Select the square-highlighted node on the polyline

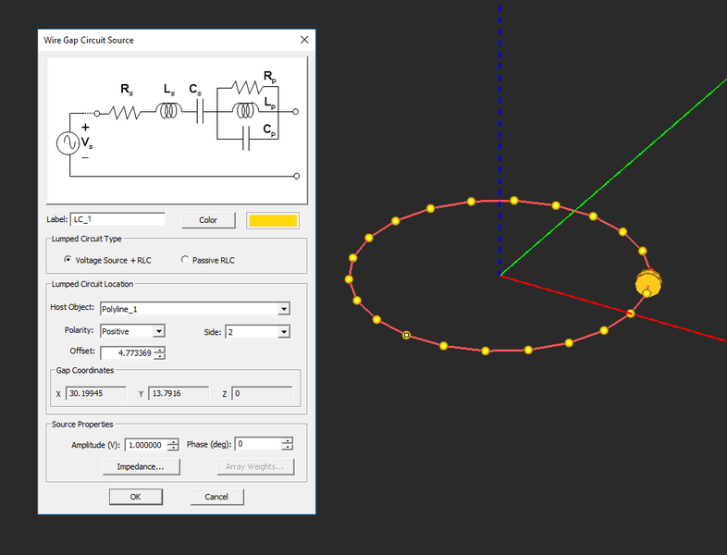[406, 335]
